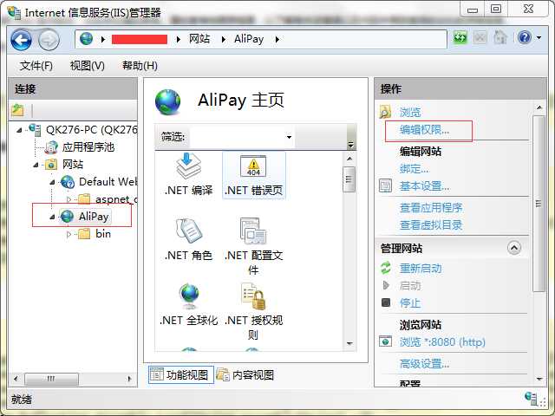Select the 应用程序池 tree node
The image size is (555, 416).
88,146
